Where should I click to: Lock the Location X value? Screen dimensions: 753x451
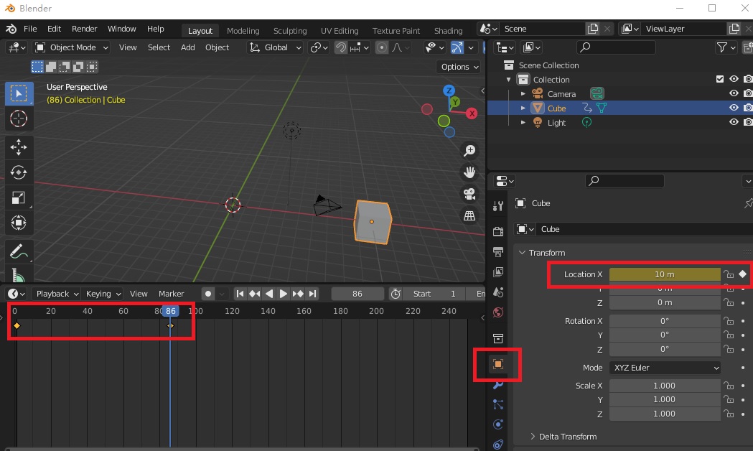point(729,274)
